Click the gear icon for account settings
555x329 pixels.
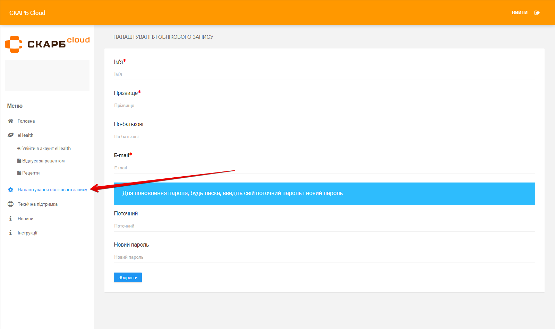(x=10, y=190)
